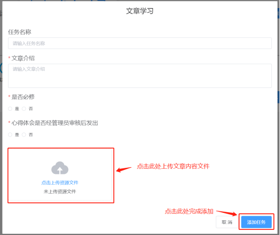
Task: Click the 未上传资源文件 status text
Action: click(x=60, y=192)
